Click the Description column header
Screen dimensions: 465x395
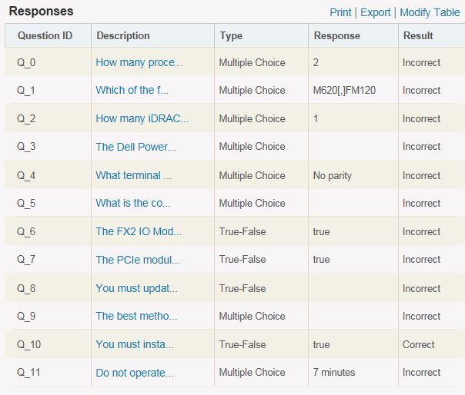click(123, 35)
